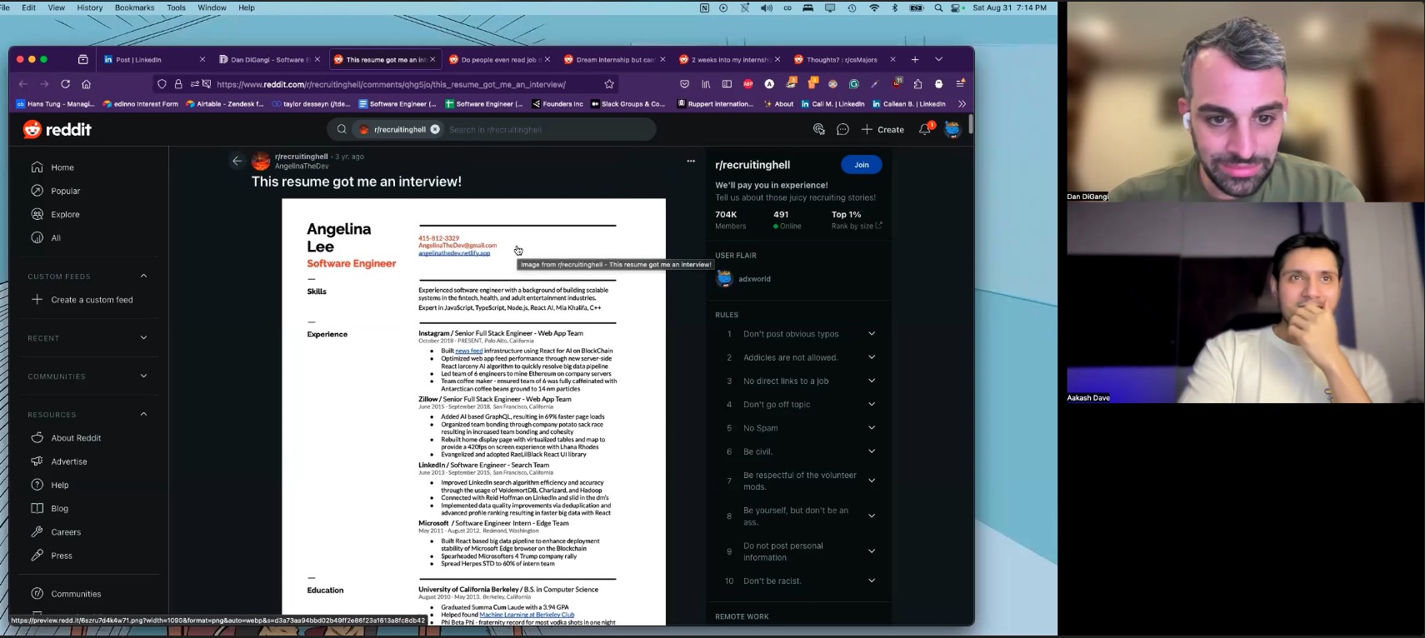
Task: Open Explore in Reddit sidebar
Action: [x=65, y=214]
